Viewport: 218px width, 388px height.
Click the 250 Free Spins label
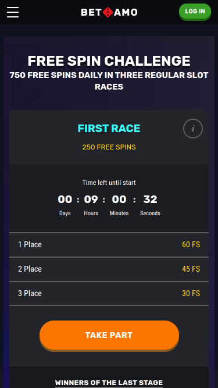(109, 147)
